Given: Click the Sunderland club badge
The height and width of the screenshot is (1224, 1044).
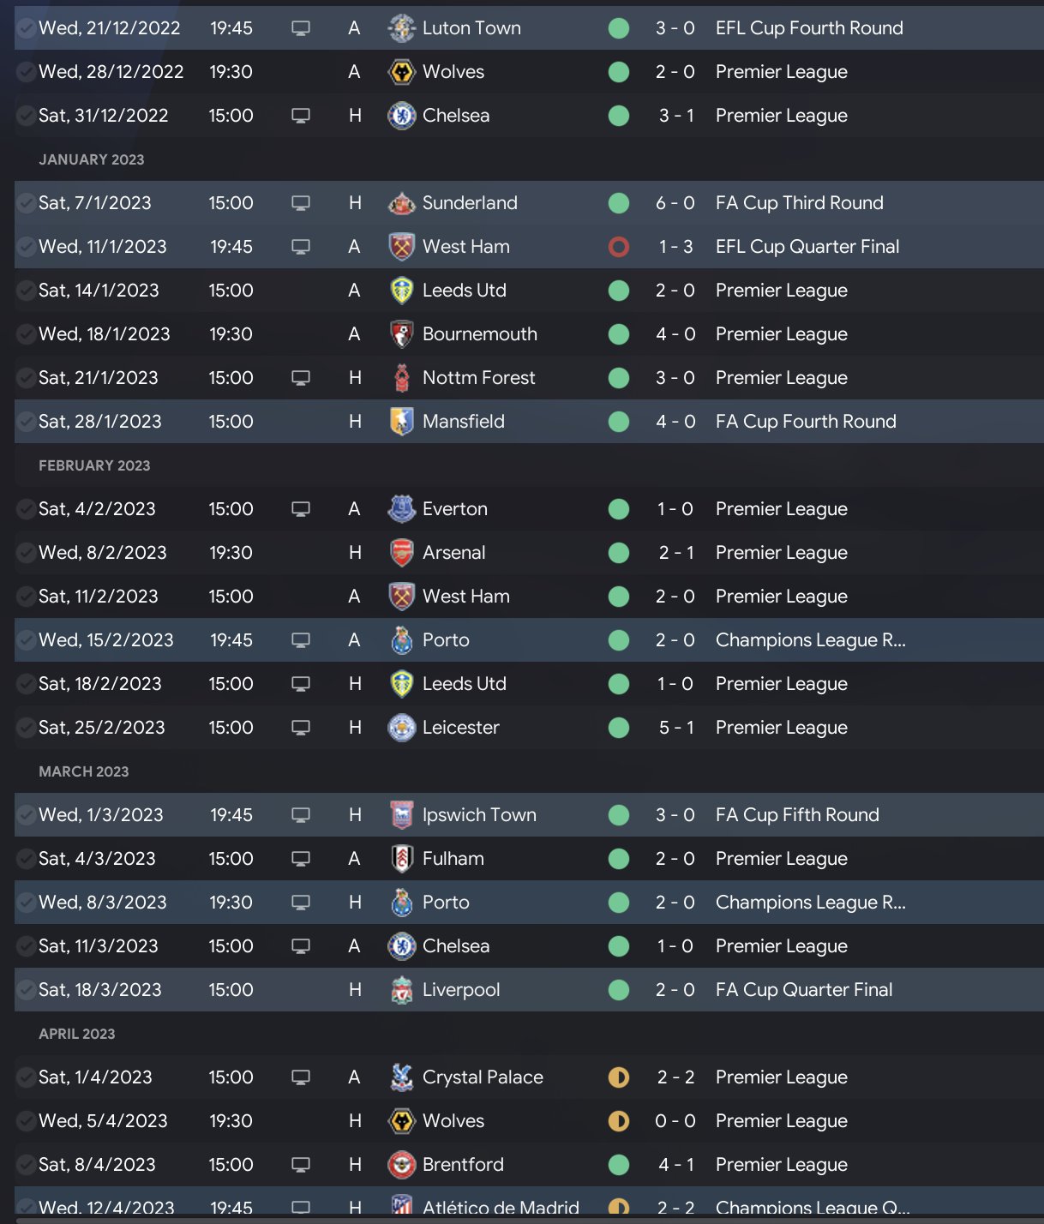Looking at the screenshot, I should tap(401, 203).
